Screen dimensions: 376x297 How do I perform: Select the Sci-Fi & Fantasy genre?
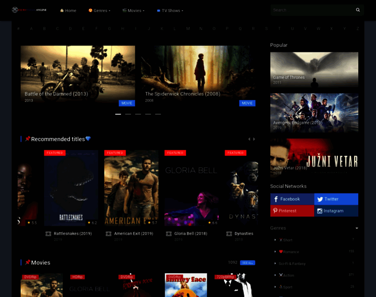[292, 263]
